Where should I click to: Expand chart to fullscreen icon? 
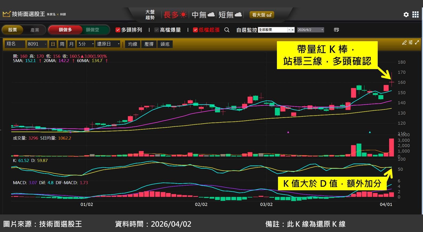417,43
